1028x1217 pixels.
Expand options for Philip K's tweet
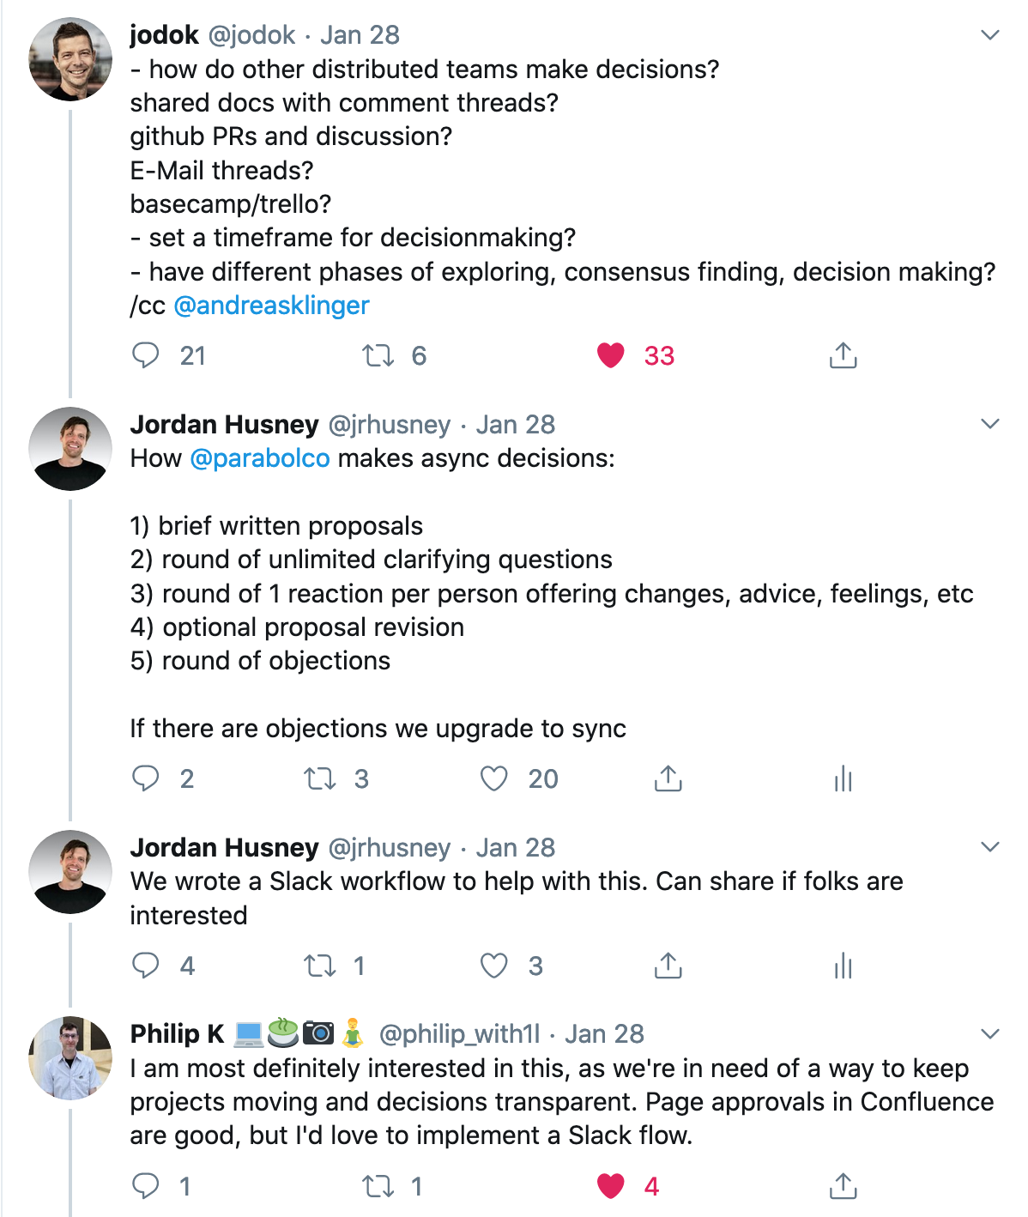[x=989, y=1033]
